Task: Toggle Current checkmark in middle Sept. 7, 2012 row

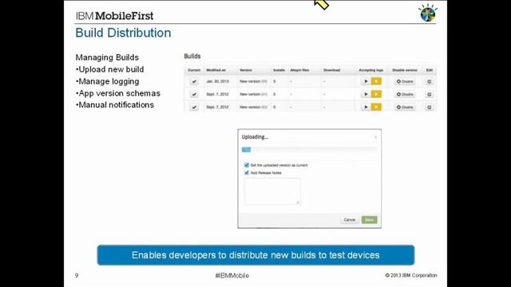Action: pos(194,94)
